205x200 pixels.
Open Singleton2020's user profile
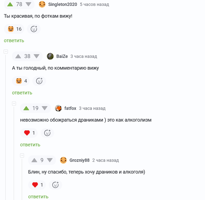63,4
